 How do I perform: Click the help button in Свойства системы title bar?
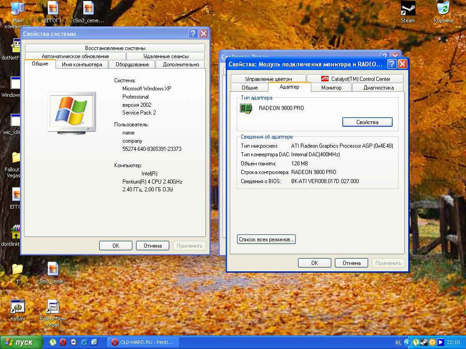[x=193, y=34]
